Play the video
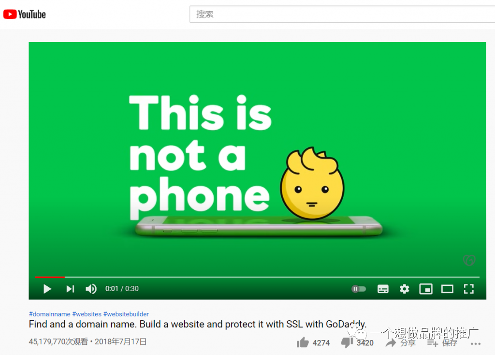 [x=47, y=289]
